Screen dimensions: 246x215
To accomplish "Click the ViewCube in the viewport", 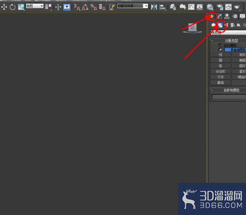I will pyautogui.click(x=193, y=28).
